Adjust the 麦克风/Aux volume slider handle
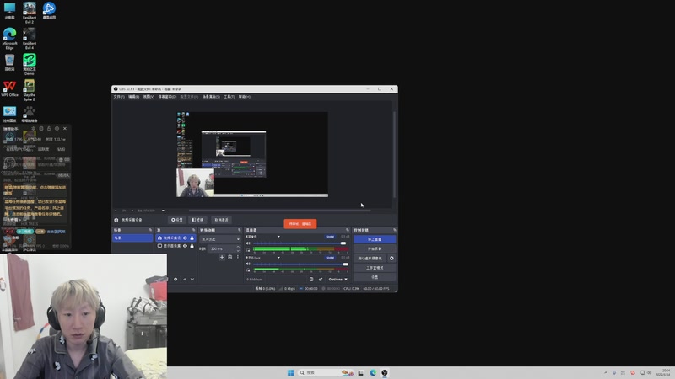Viewport: 675px width, 379px height. [x=345, y=264]
